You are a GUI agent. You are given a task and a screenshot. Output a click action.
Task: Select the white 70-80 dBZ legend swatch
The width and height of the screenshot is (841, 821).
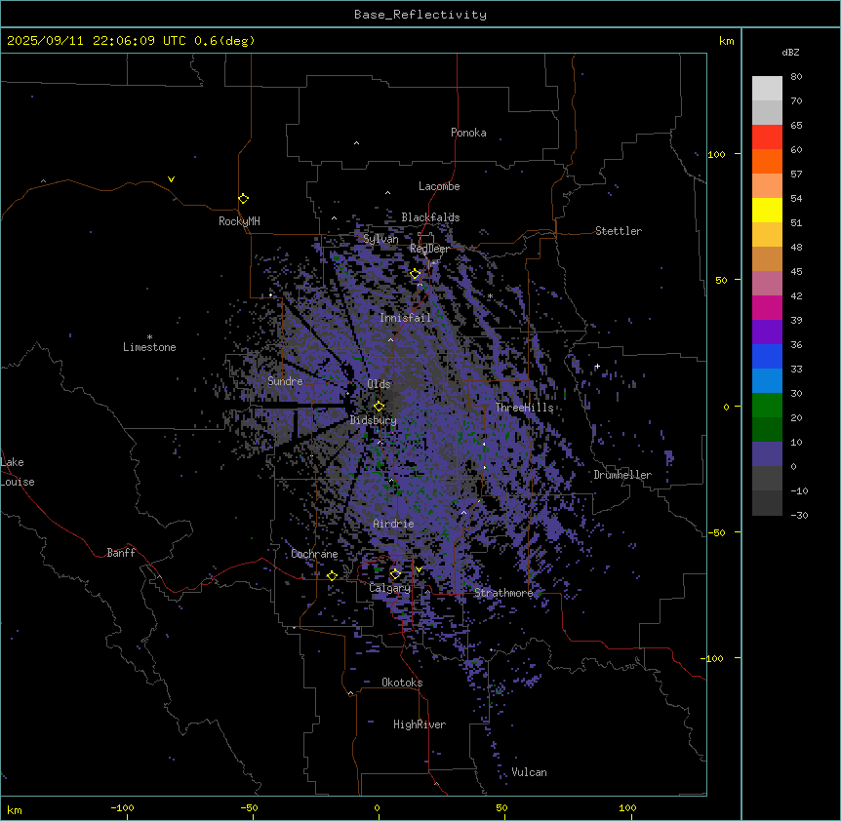767,89
